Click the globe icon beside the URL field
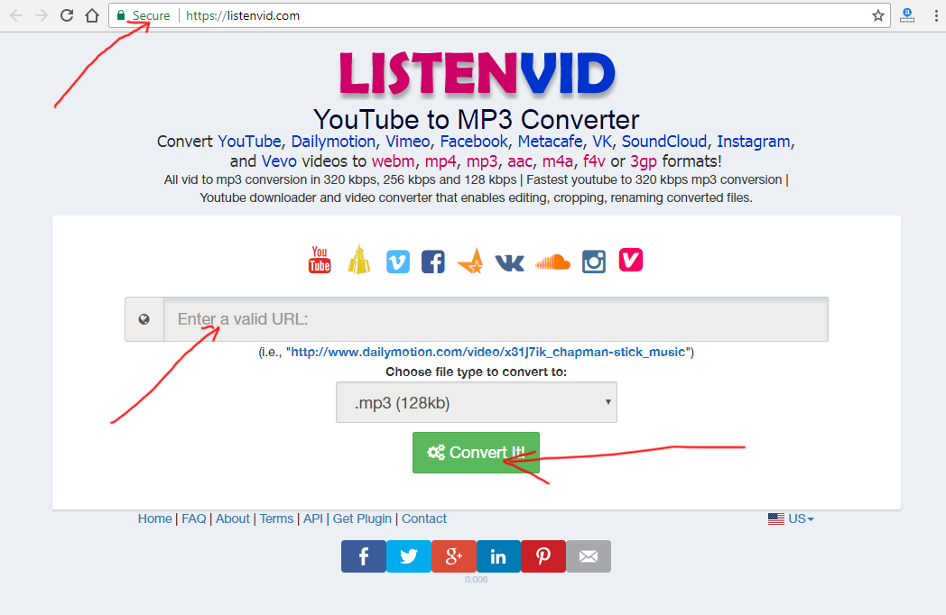Viewport: 946px width, 615px height. (144, 319)
